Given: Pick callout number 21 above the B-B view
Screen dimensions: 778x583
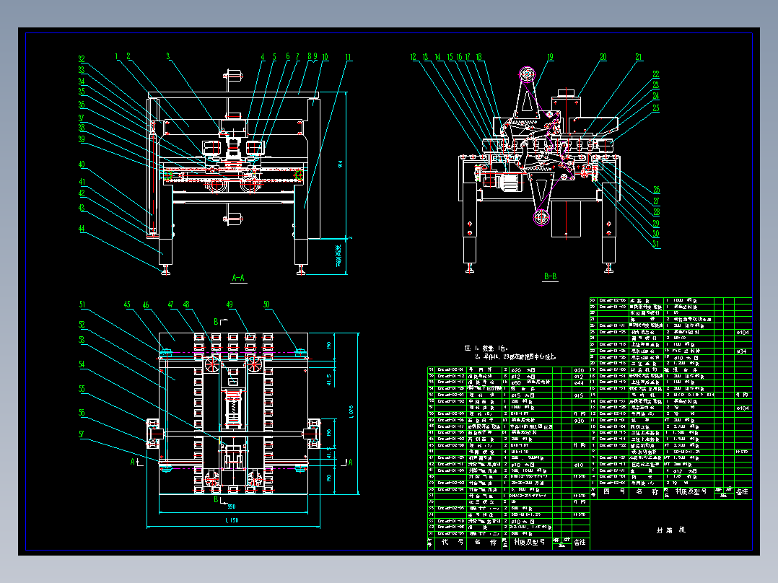Looking at the screenshot, I should pos(639,57).
